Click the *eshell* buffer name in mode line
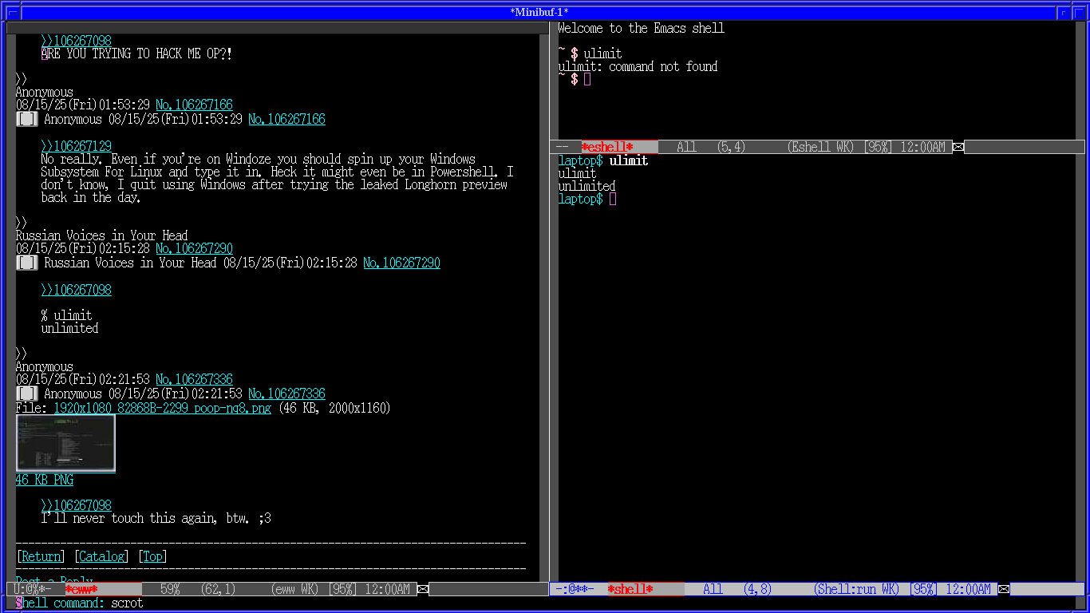 coord(607,147)
